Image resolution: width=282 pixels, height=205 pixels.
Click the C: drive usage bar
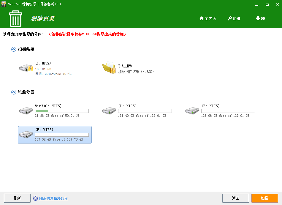pyautogui.click(x=62, y=111)
